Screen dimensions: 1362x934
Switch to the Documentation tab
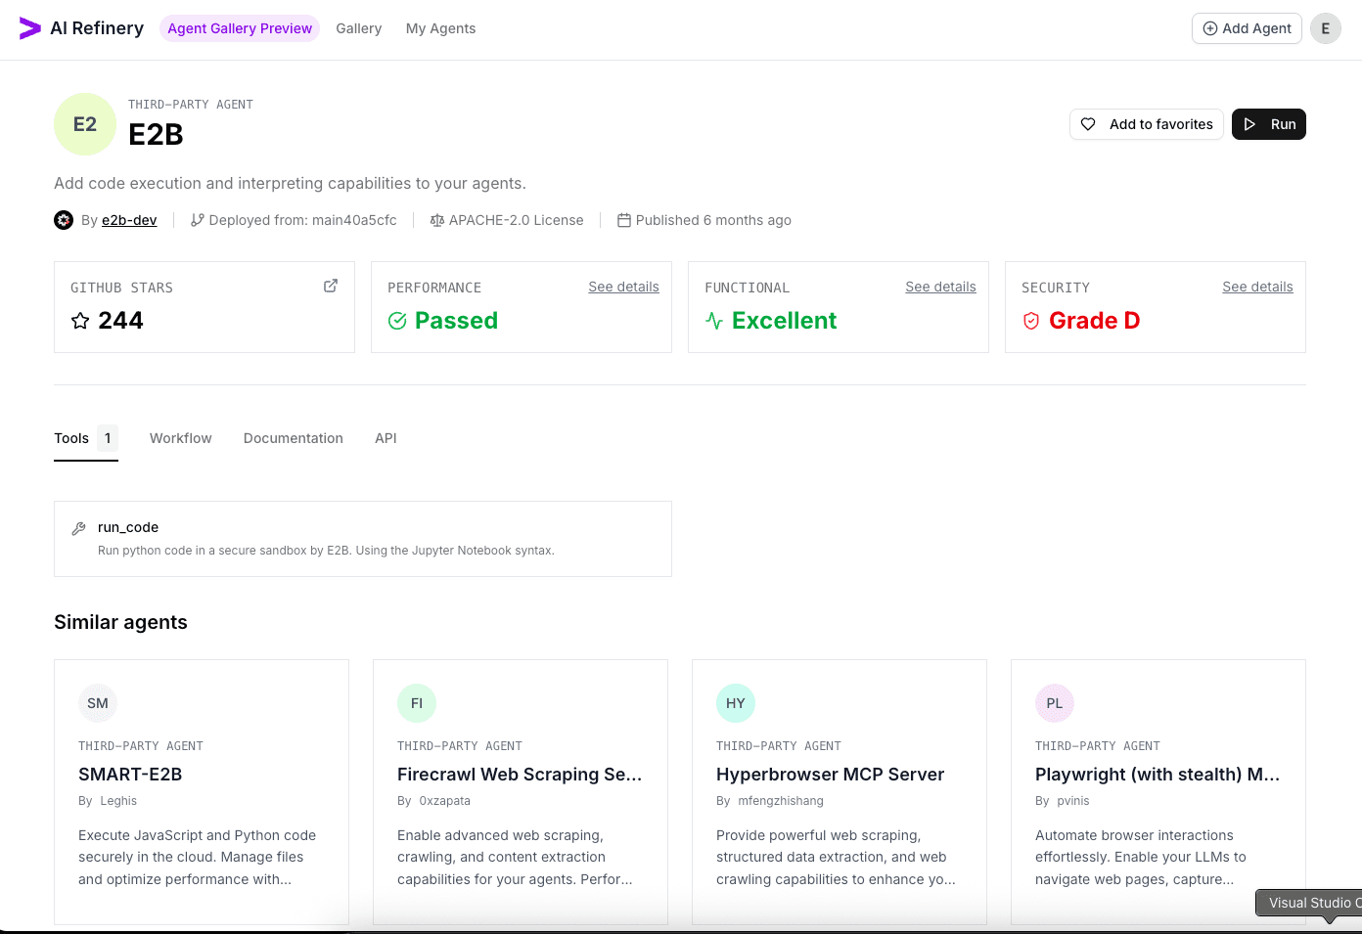293,438
